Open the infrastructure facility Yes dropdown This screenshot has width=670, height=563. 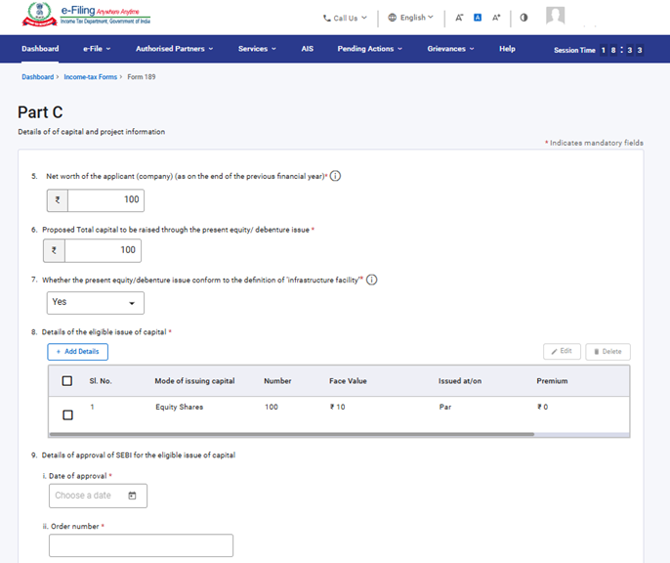pos(96,303)
